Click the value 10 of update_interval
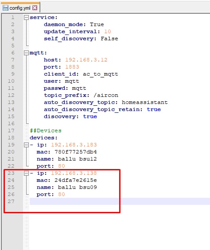 (108, 31)
